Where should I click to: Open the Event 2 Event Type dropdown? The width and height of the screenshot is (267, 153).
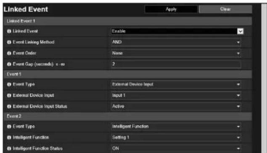pyautogui.click(x=176, y=127)
